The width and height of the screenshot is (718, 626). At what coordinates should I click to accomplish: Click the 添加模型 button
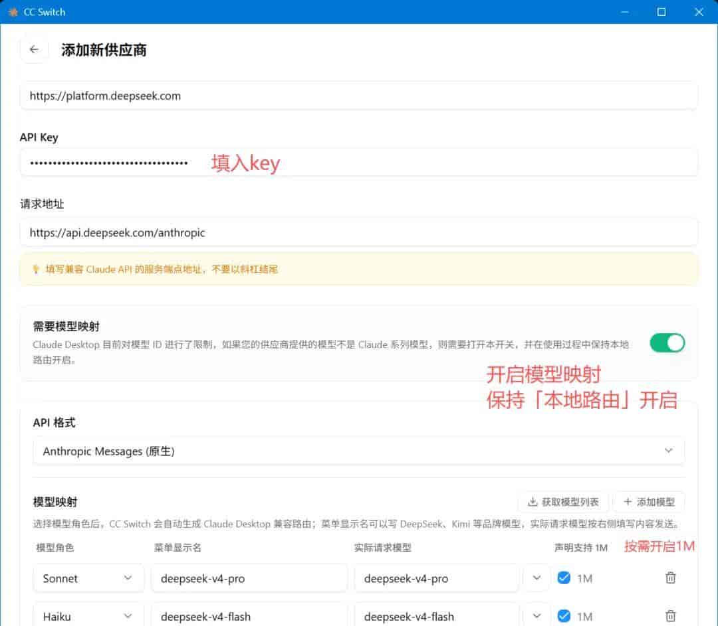pyautogui.click(x=649, y=502)
